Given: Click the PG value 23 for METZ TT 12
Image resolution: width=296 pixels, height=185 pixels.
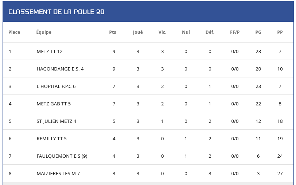Looking at the screenshot, I should click(x=258, y=52).
